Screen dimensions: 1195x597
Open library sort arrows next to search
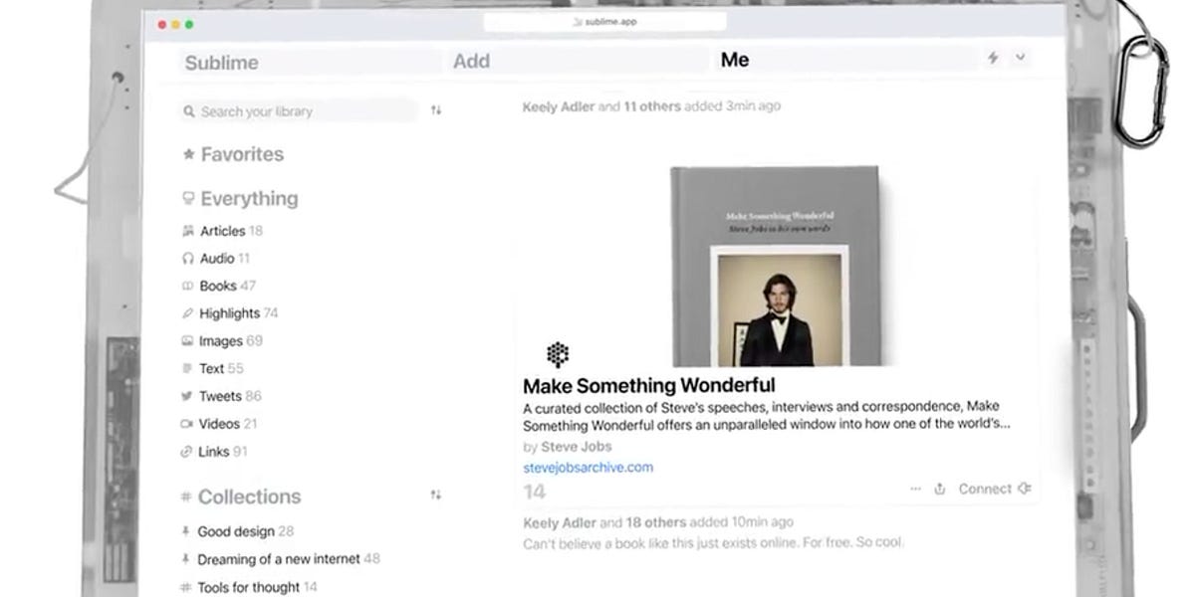coord(435,110)
